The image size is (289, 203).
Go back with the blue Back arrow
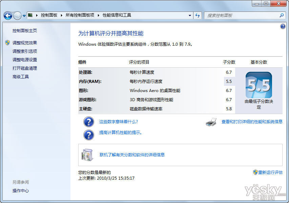8,16
